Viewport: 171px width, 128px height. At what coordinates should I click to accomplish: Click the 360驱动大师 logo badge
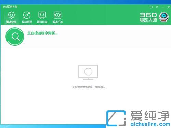point(164,17)
